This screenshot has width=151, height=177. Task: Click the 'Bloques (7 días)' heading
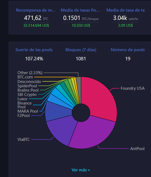[x=81, y=50]
